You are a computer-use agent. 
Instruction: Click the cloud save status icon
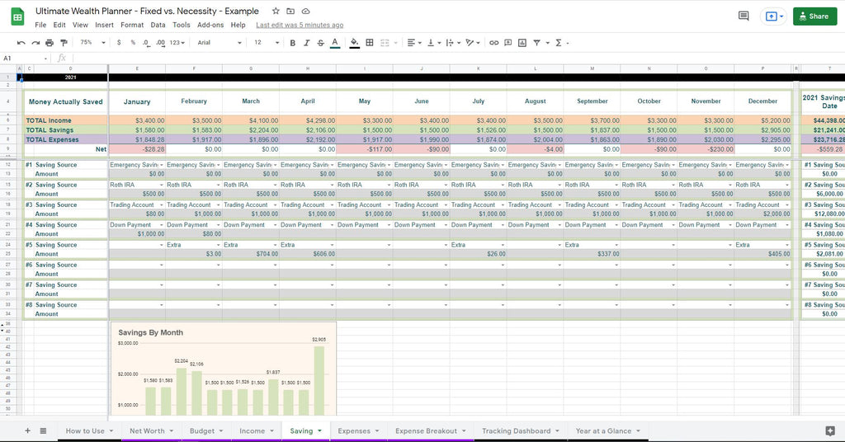click(305, 11)
